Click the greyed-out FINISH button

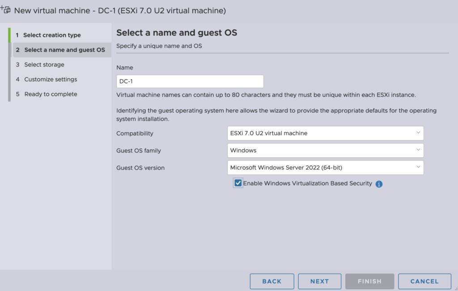point(369,281)
